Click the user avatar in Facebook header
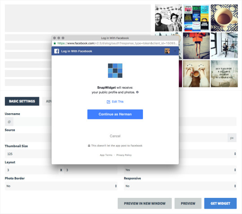 pyautogui.click(x=167, y=51)
